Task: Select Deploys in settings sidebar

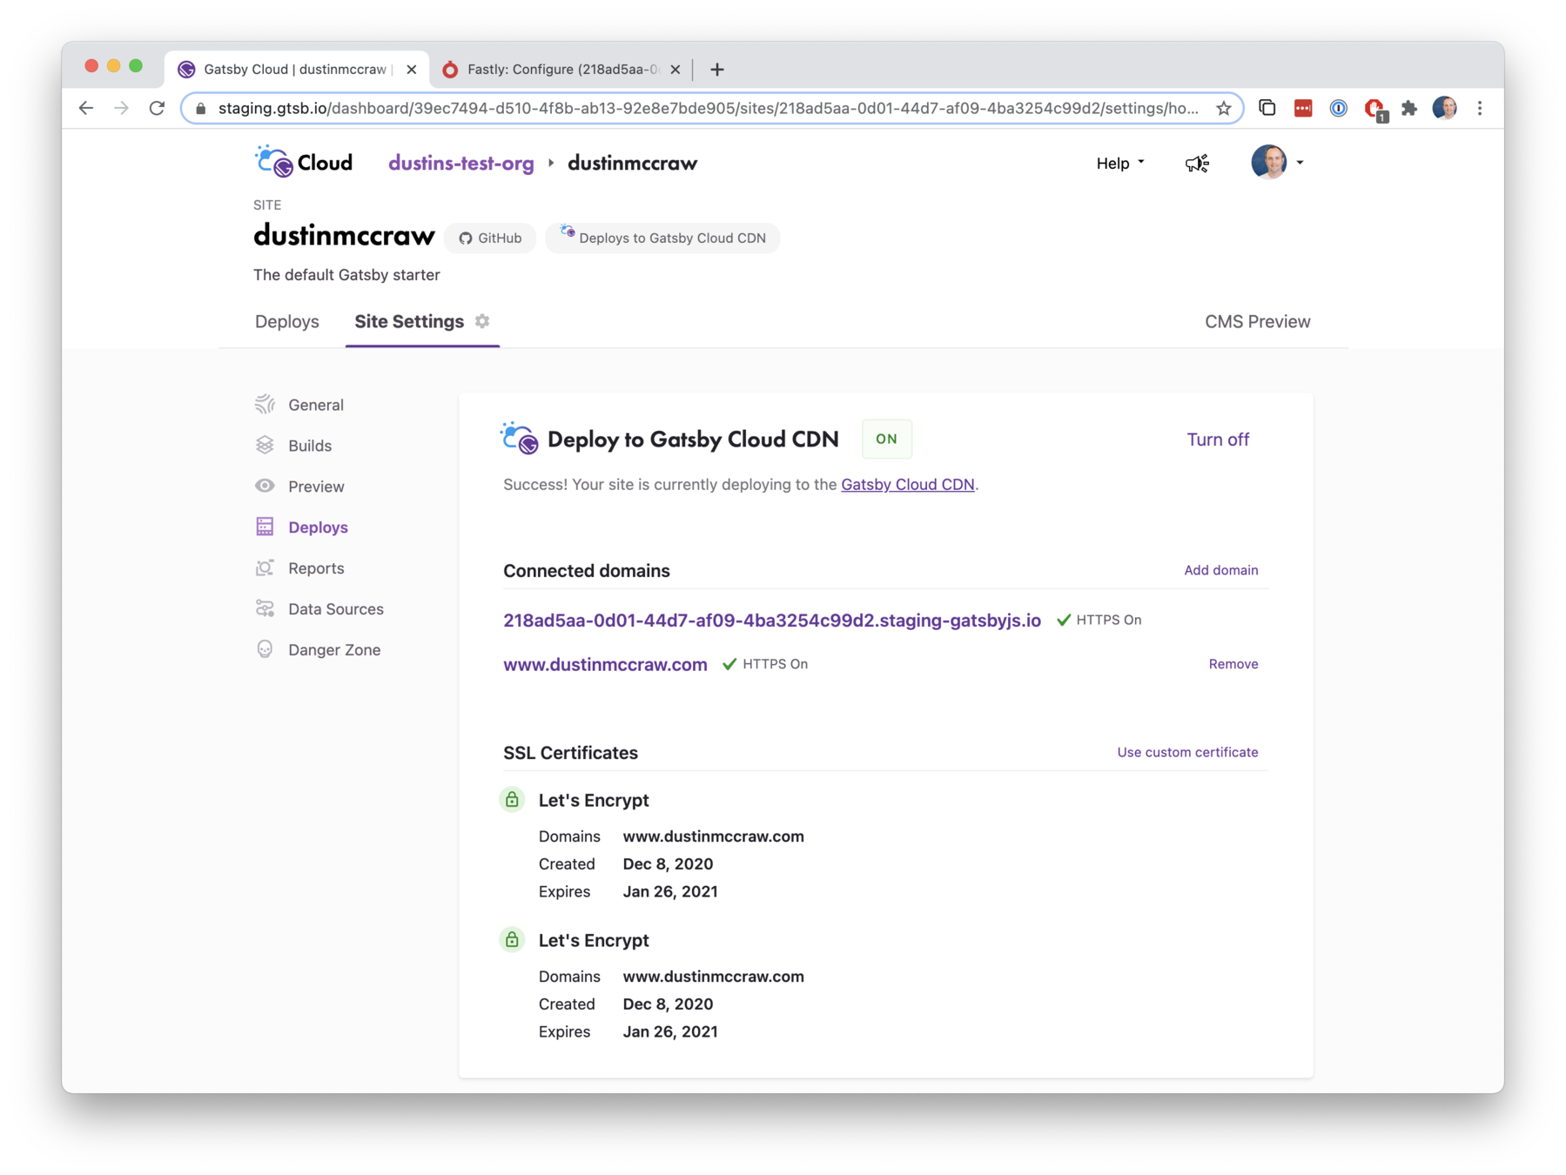Action: pyautogui.click(x=318, y=527)
